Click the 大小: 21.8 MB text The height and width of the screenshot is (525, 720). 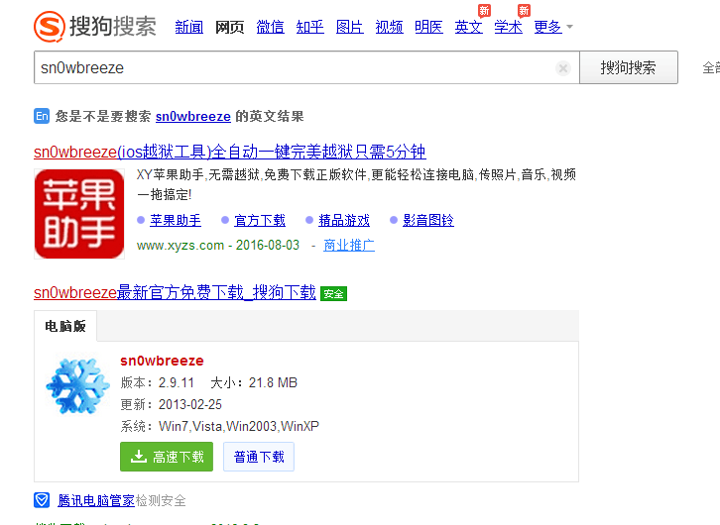254,383
